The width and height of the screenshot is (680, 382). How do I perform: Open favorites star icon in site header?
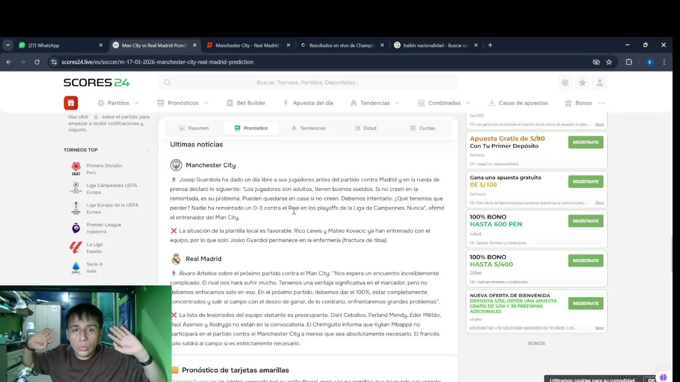(x=582, y=82)
